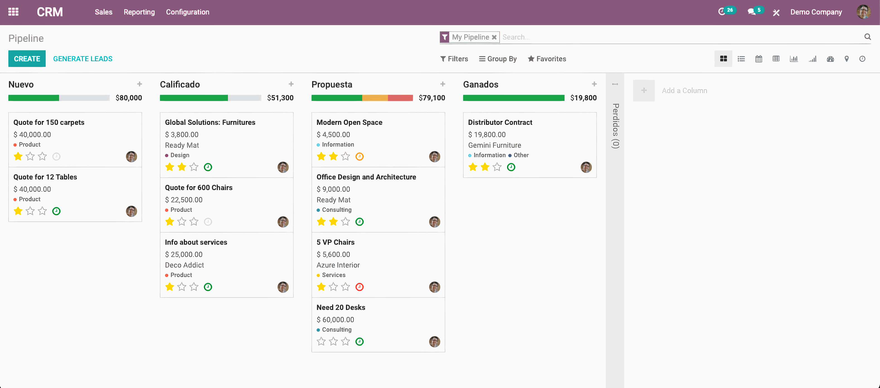The image size is (880, 388).
Task: Open the Configuration menu
Action: 188,12
